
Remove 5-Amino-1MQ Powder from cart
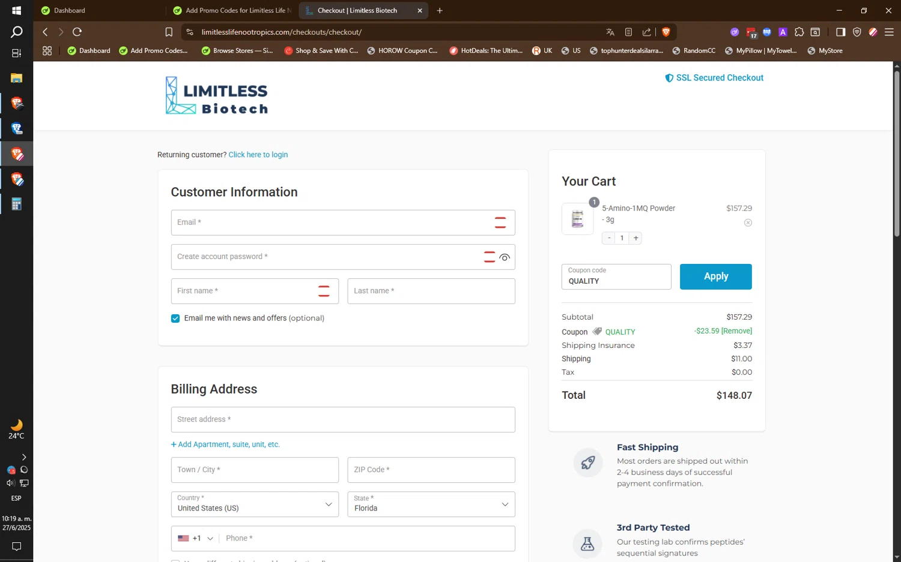(748, 223)
